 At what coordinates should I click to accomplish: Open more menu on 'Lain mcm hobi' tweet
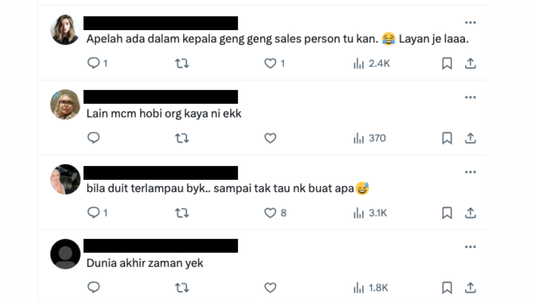(x=470, y=97)
